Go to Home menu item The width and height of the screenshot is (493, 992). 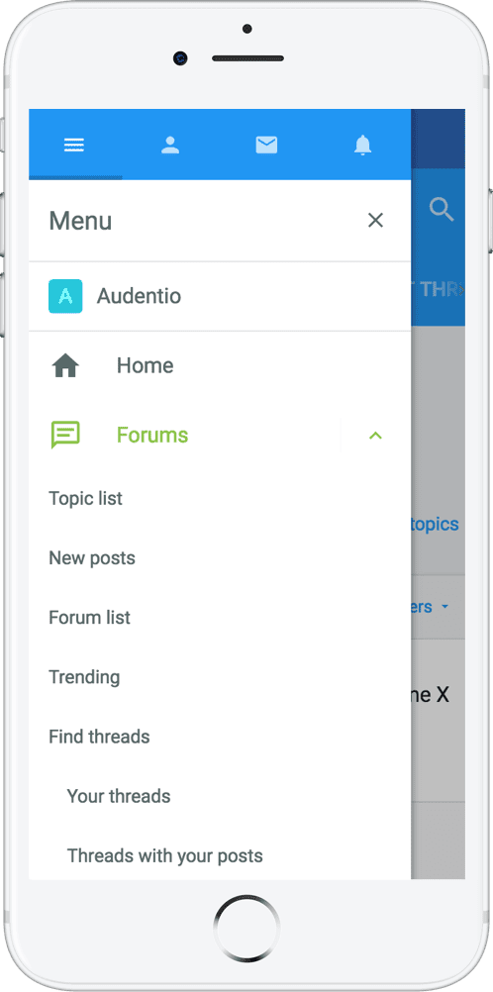click(145, 365)
